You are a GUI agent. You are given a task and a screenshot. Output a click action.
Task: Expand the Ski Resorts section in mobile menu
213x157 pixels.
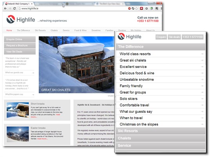click(161, 131)
